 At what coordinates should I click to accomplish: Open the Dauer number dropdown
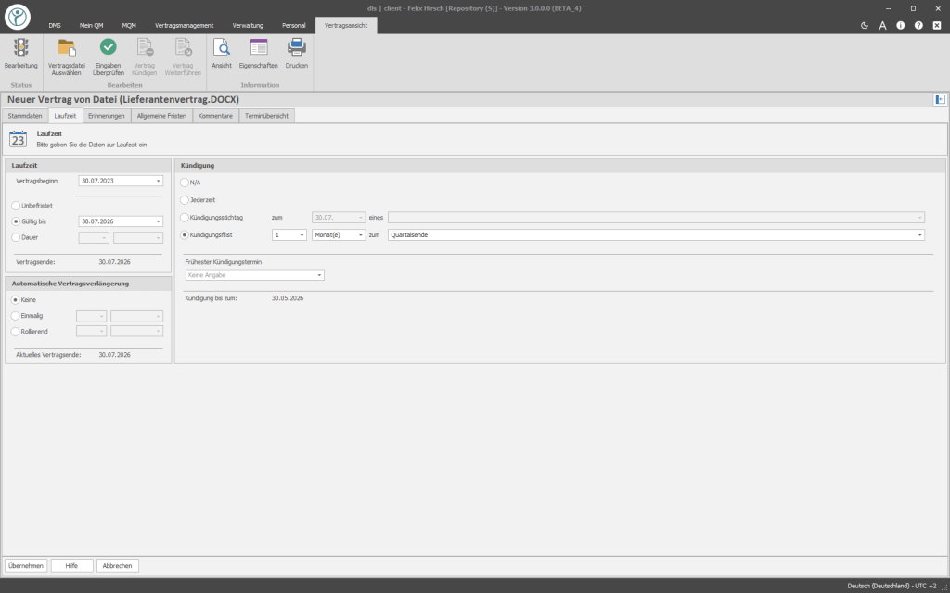[94, 238]
